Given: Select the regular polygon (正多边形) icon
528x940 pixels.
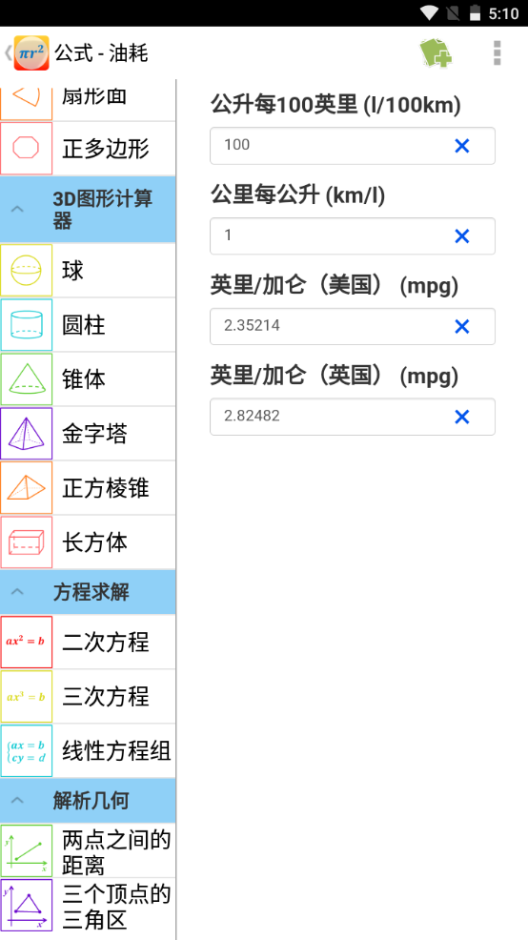Looking at the screenshot, I should click(x=27, y=148).
